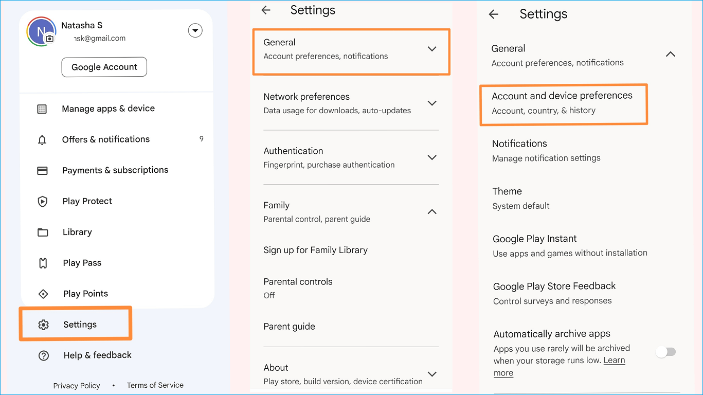Image resolution: width=703 pixels, height=395 pixels.
Task: Collapse the Family section chevron
Action: (432, 212)
